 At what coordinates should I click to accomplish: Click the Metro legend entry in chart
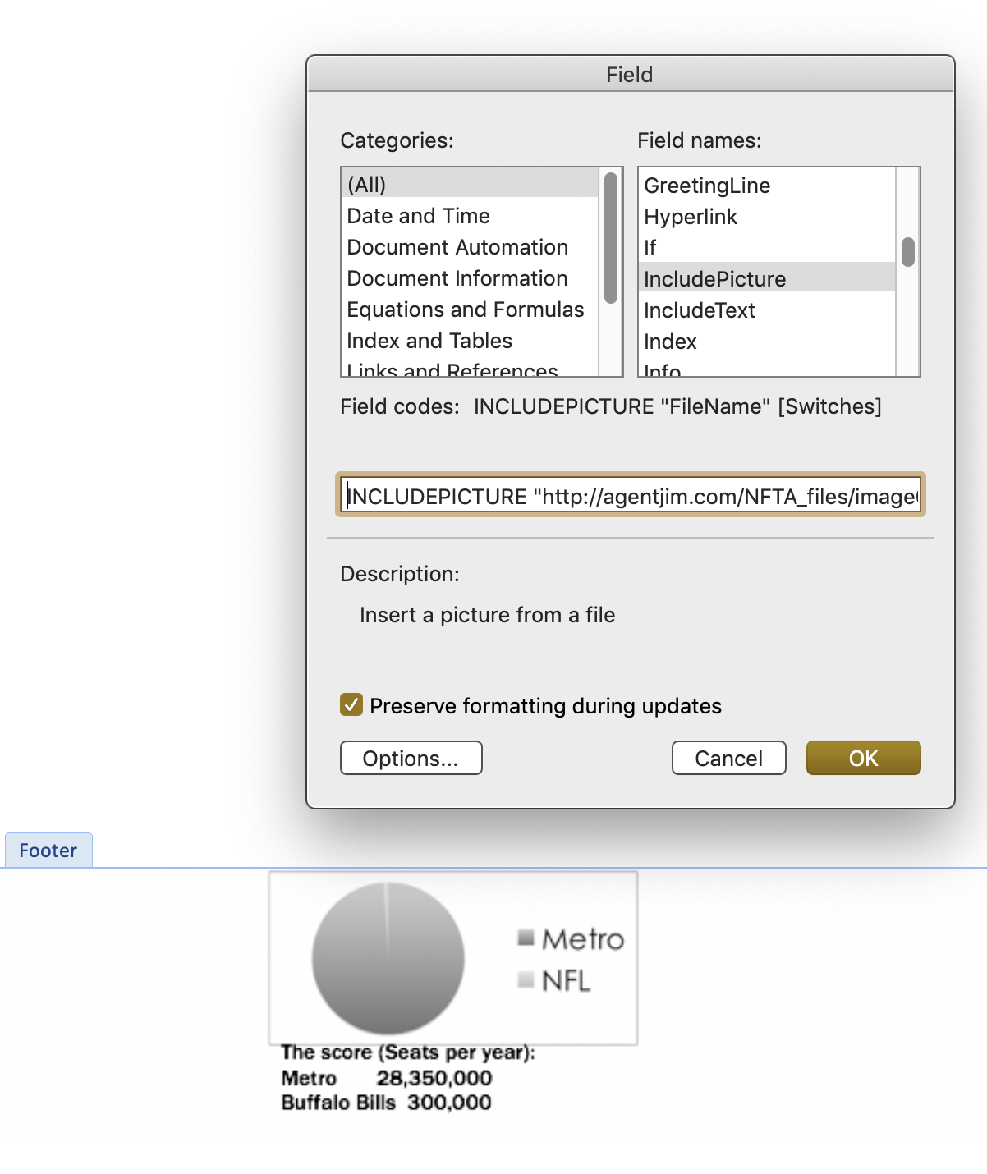click(571, 939)
